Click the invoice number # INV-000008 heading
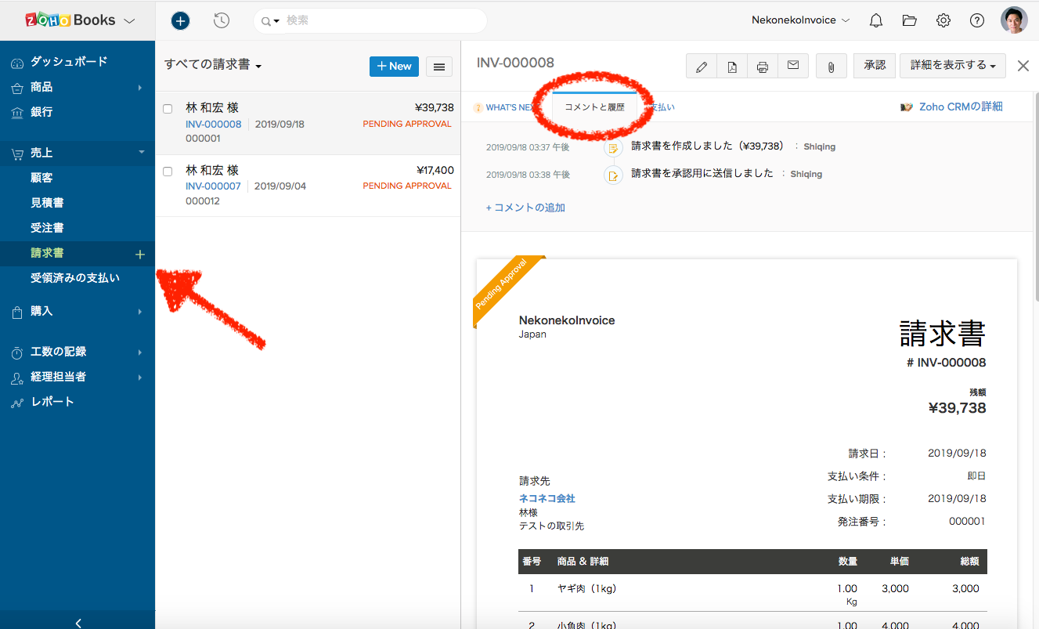 [946, 363]
